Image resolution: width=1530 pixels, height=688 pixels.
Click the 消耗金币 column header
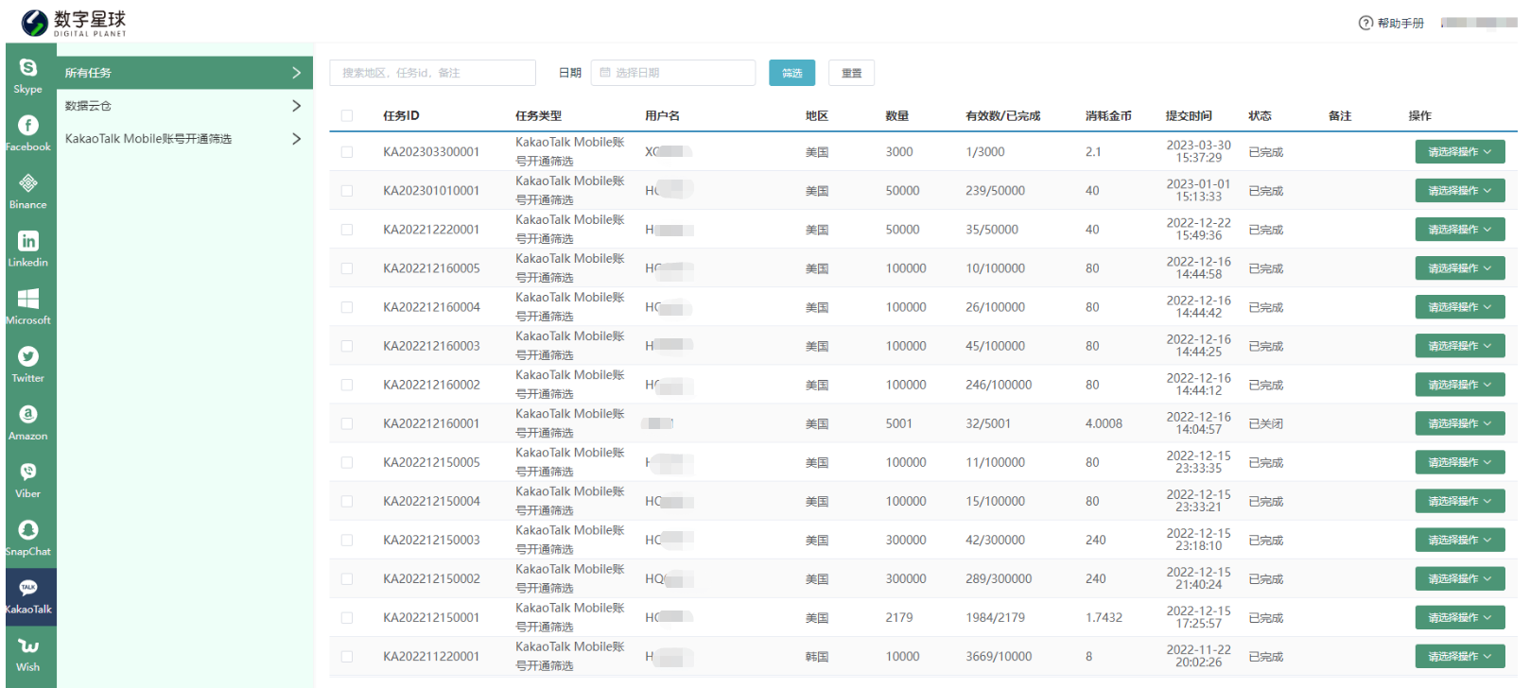[1108, 116]
